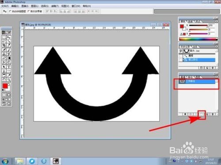221x165 pixels.
Task: Select the Crop tool
Action: 4,45
